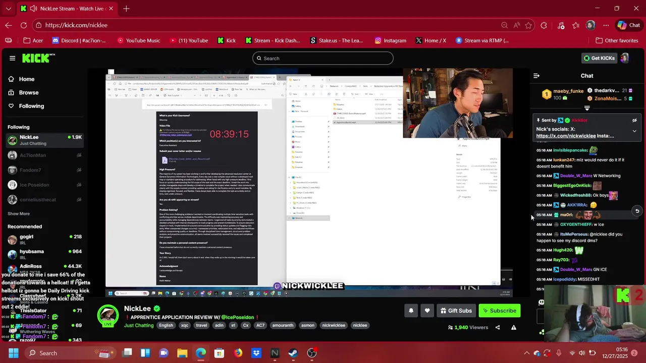Open favorites list icon

click(x=576, y=25)
